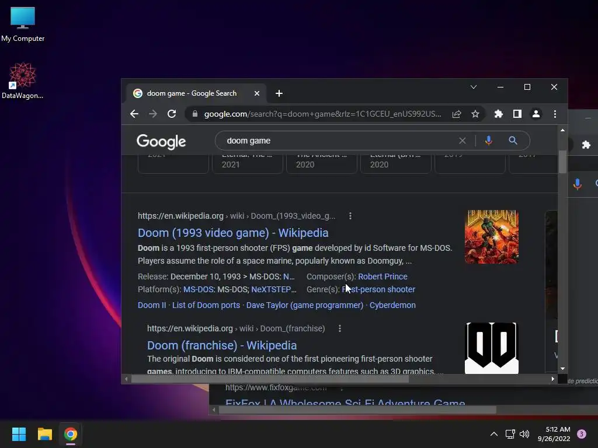
Task: Open the Extensions puzzle icon in front window
Action: (x=499, y=114)
